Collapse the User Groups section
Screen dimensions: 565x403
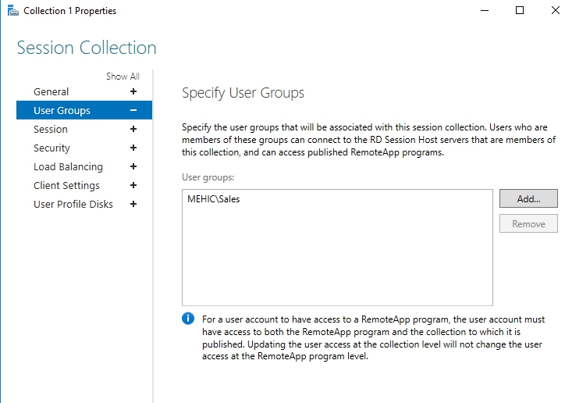click(x=133, y=111)
